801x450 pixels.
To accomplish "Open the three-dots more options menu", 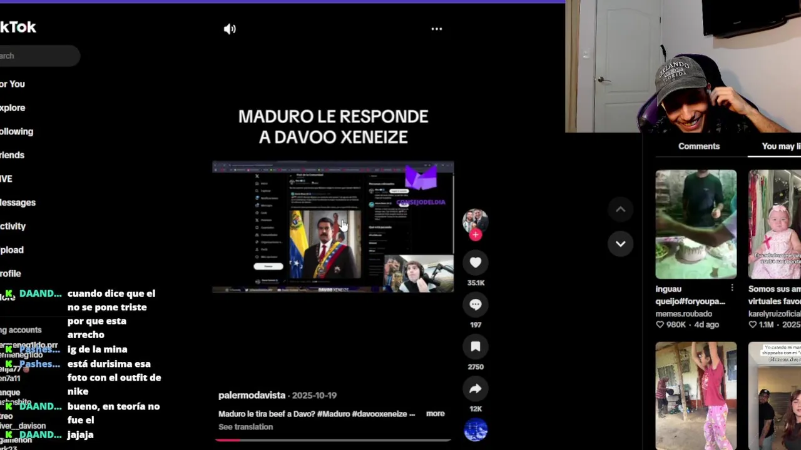I will click(x=437, y=29).
